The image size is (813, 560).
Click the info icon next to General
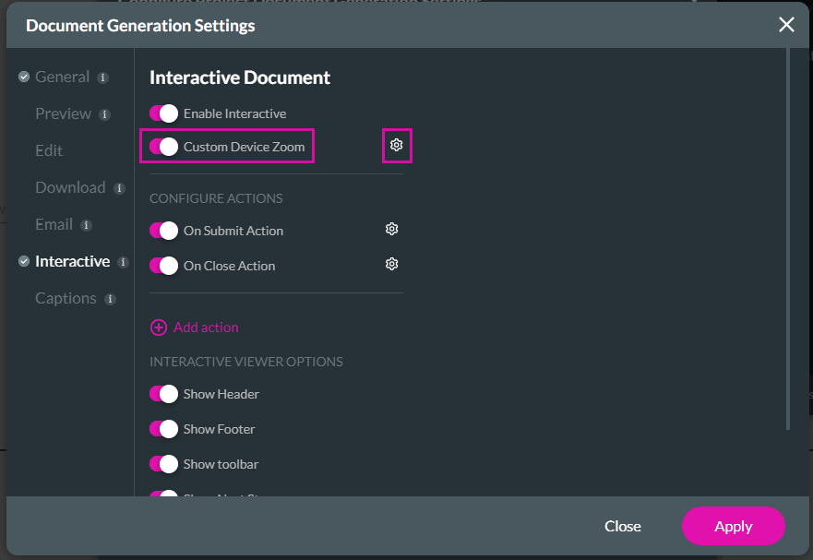pyautogui.click(x=102, y=77)
